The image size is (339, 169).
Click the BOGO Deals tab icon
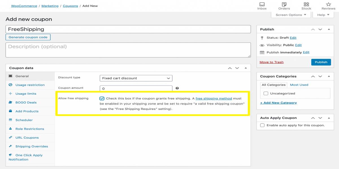coord(10,103)
